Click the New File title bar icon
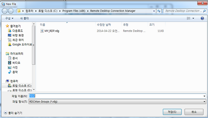The width and height of the screenshot is (208, 118). pos(3,4)
